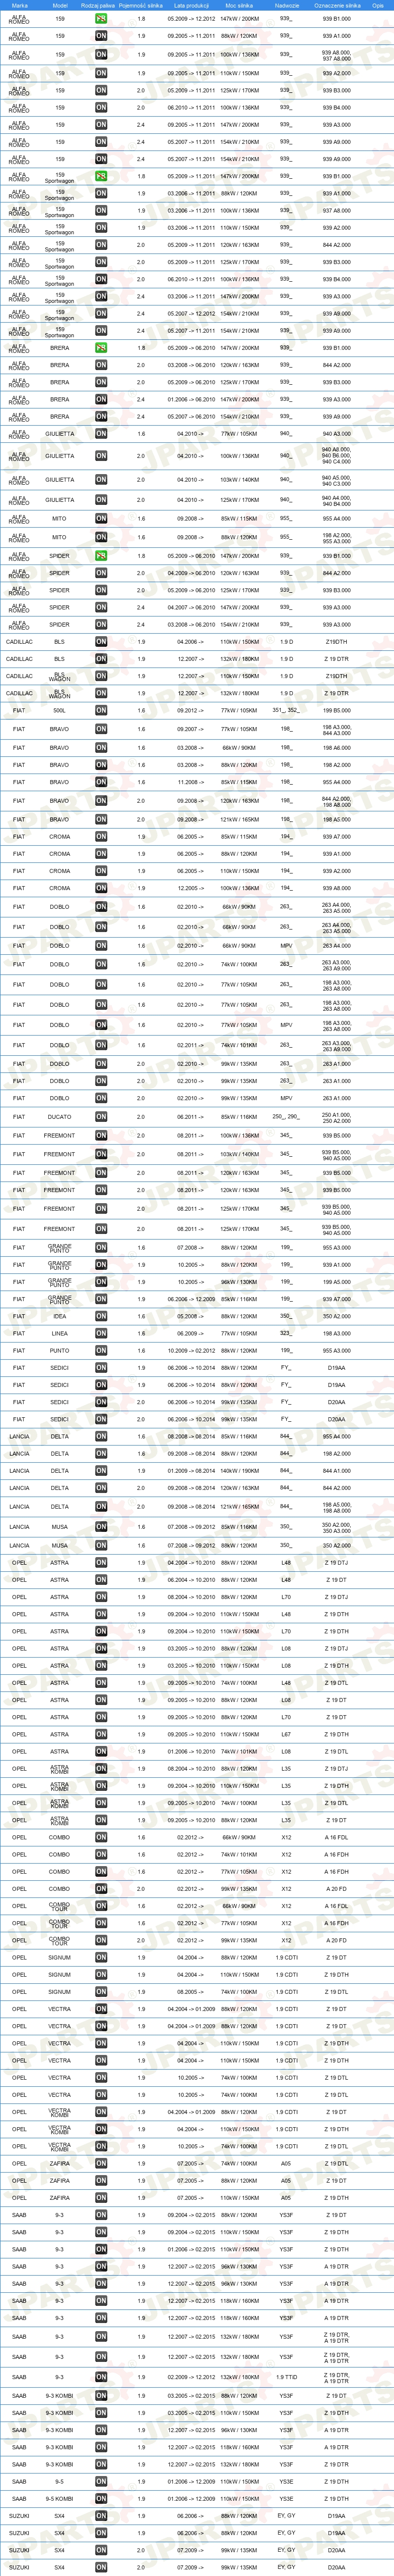
Task: Click ON icon in Fiat BRAVO 11.2008 row
Action: [101, 782]
